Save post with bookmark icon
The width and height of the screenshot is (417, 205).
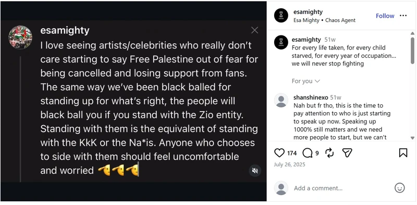pos(403,153)
